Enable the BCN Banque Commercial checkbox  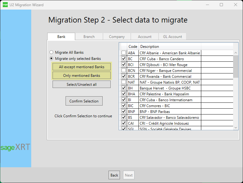pos(124,71)
